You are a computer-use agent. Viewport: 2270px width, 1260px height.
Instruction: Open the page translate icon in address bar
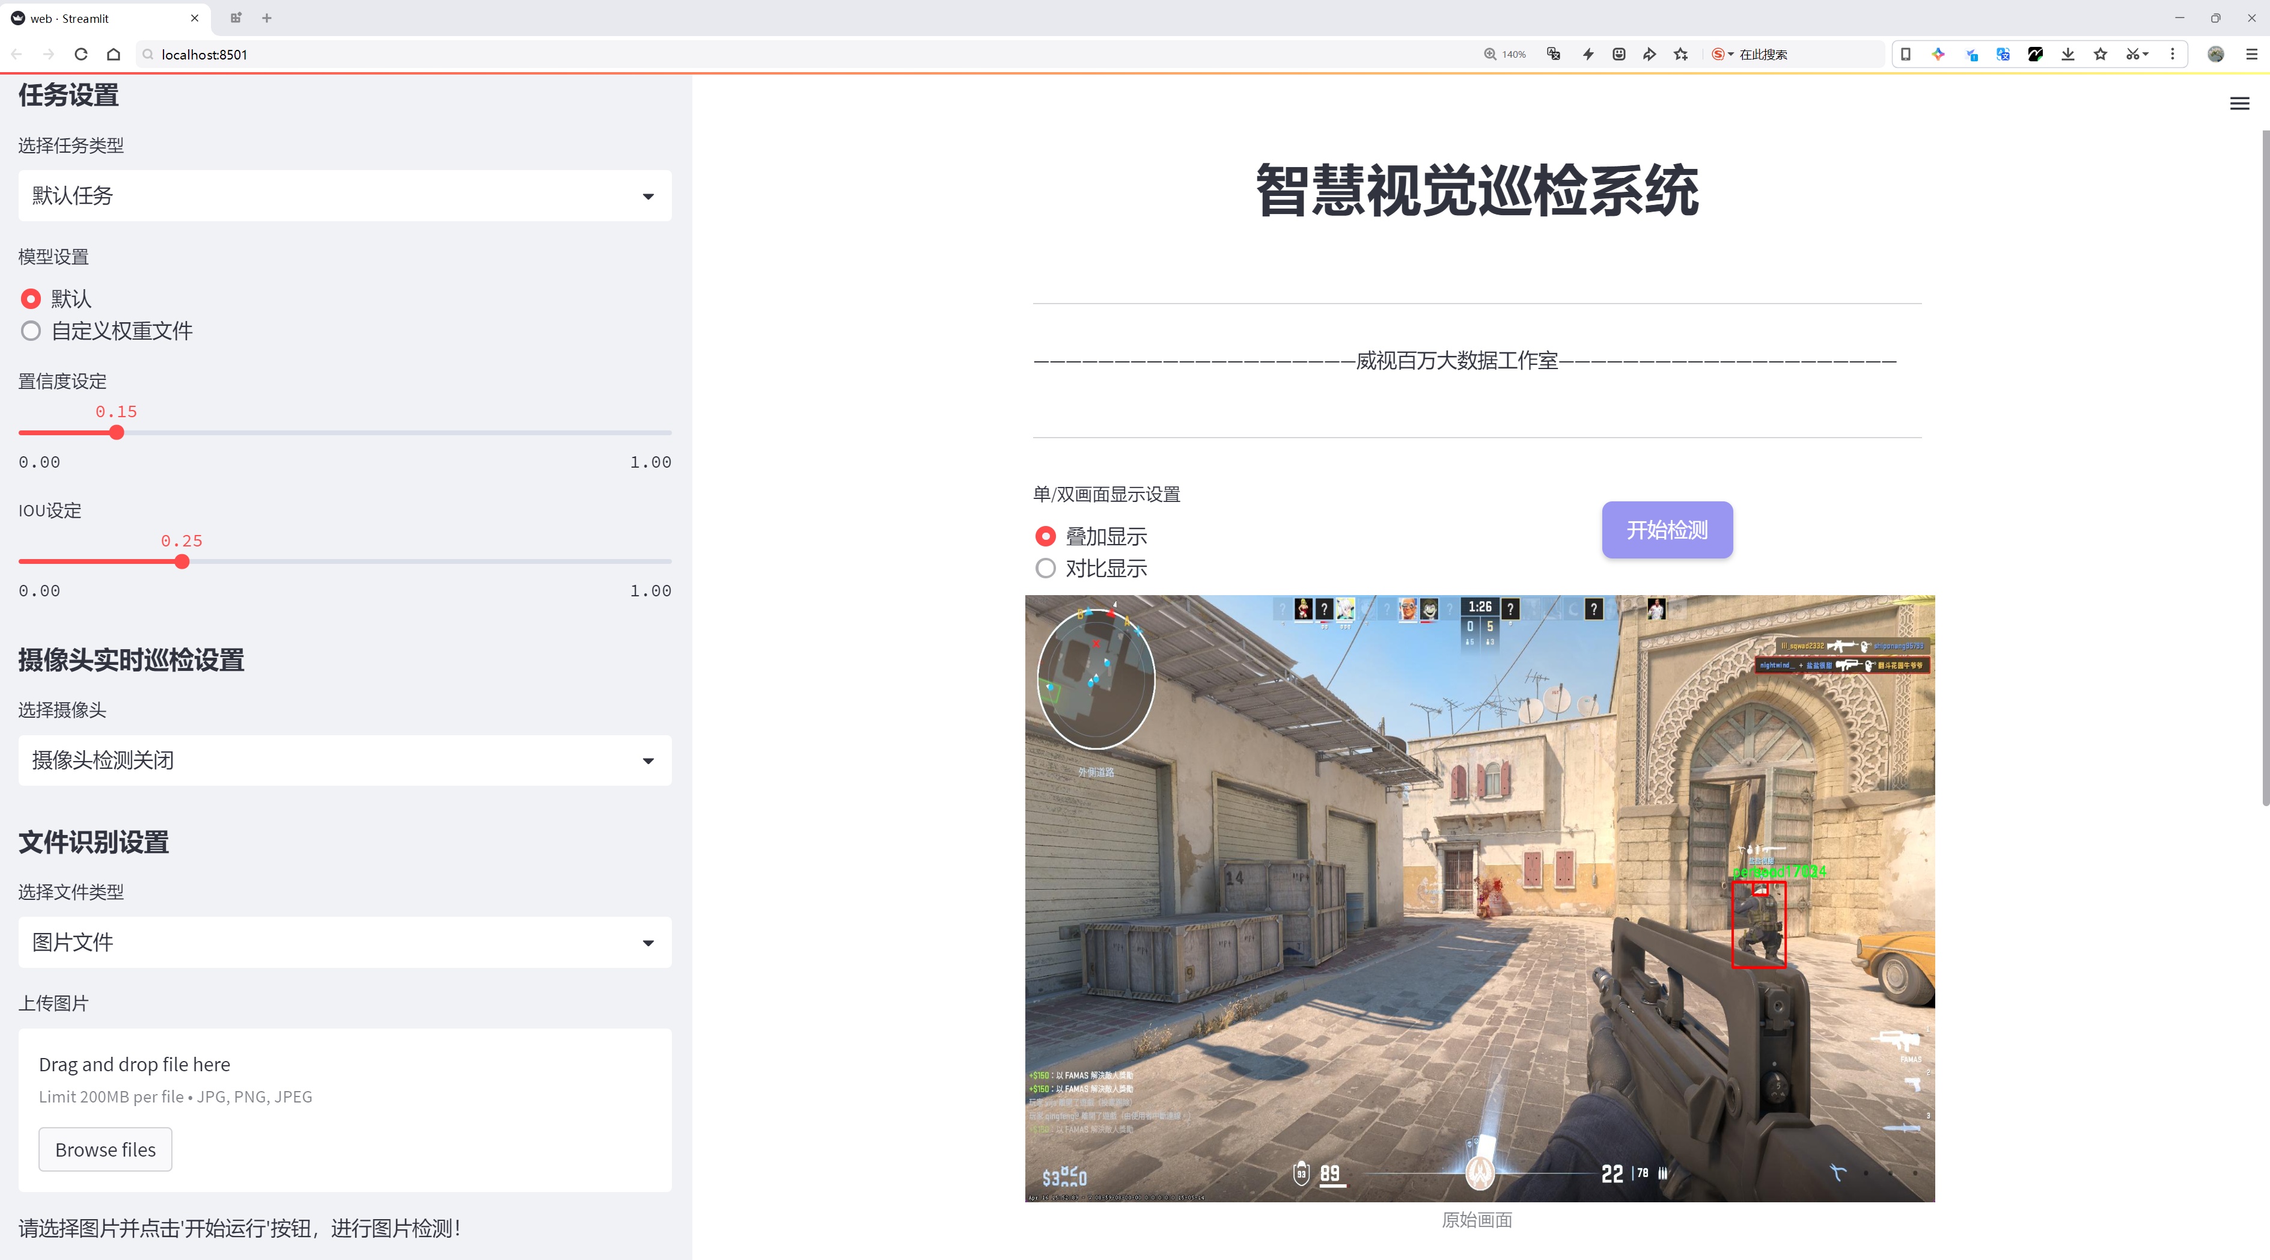(1554, 55)
